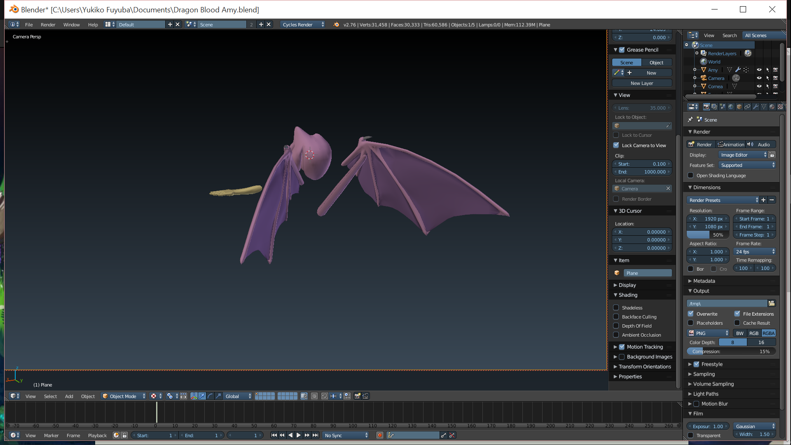This screenshot has height=445, width=791.
Task: Toggle the snap magnet icon
Action: click(x=324, y=396)
